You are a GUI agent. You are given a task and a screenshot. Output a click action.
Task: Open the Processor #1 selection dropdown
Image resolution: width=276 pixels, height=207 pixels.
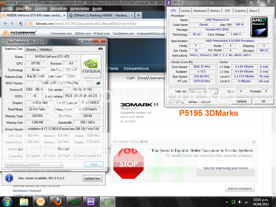203,92
